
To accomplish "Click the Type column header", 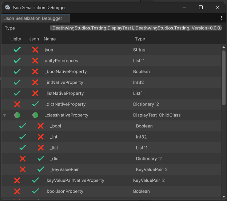I will [x=140, y=39].
